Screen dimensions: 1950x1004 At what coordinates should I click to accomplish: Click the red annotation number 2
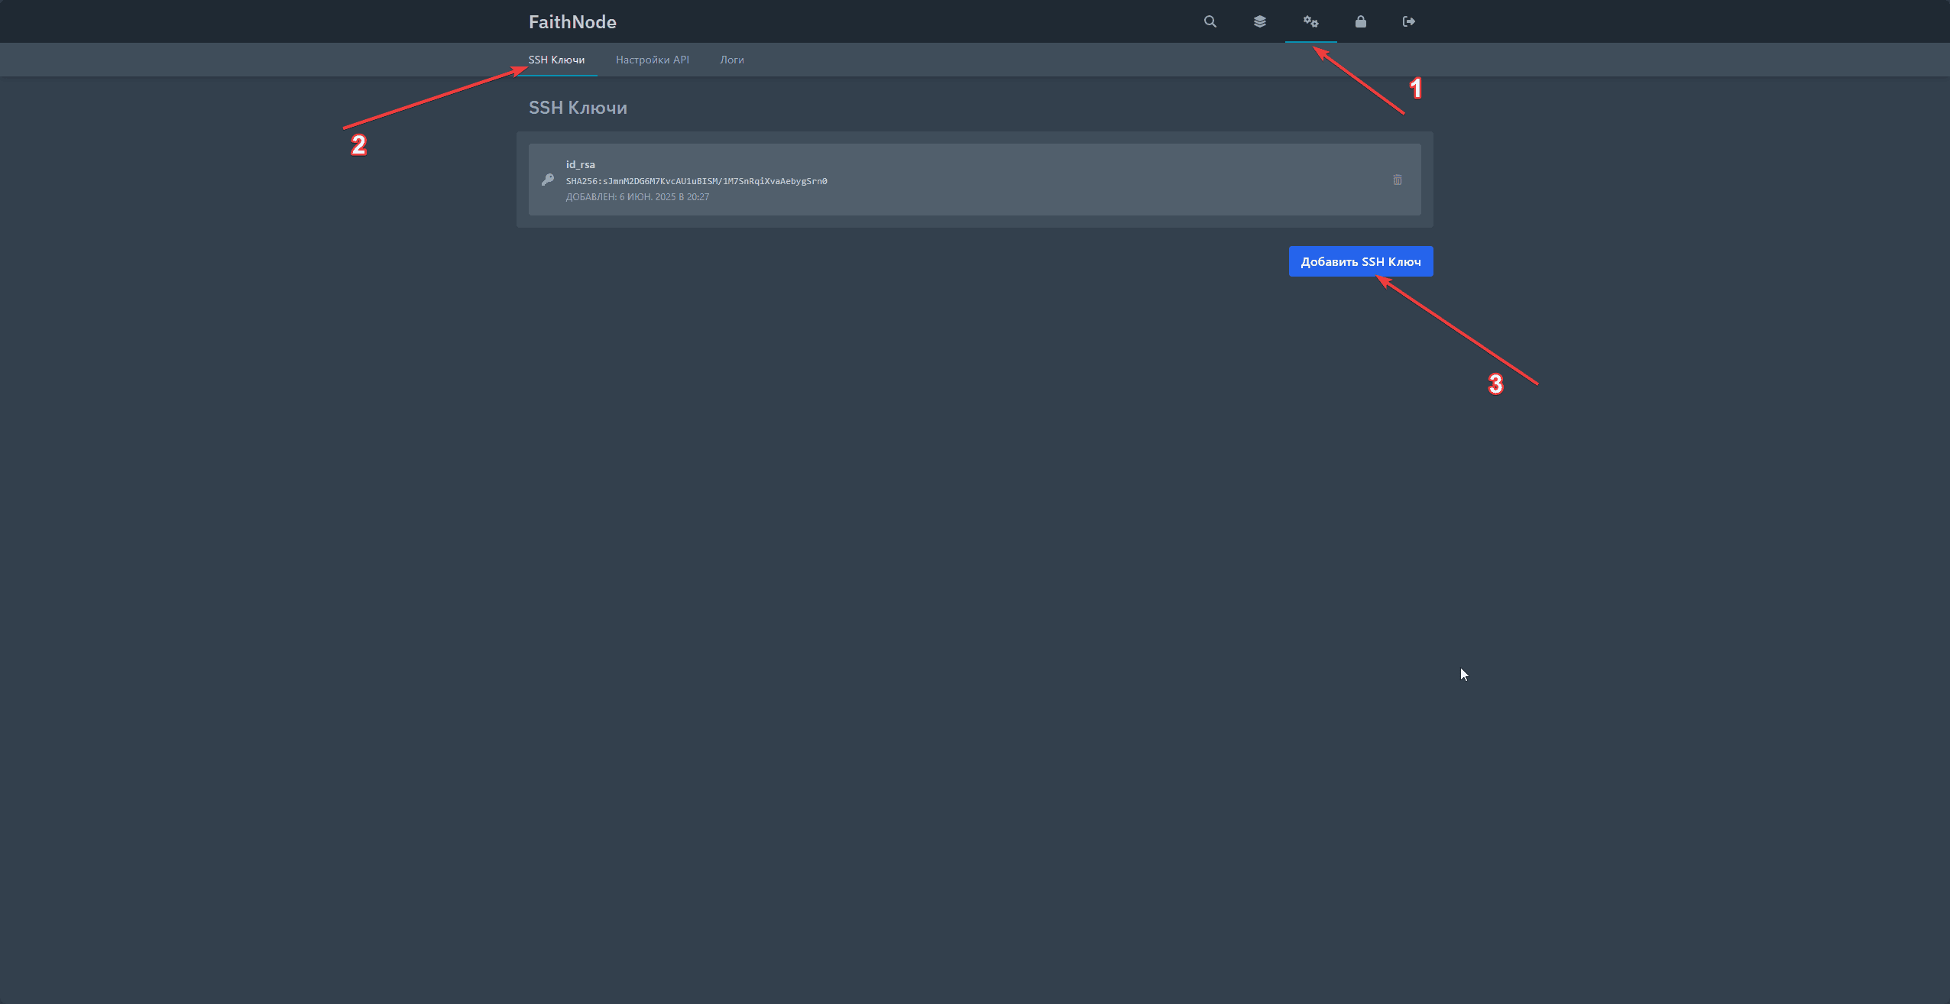[358, 145]
